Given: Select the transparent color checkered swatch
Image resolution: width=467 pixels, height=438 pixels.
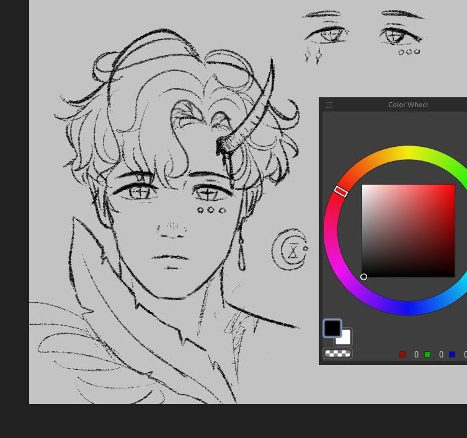Looking at the screenshot, I should [x=338, y=354].
